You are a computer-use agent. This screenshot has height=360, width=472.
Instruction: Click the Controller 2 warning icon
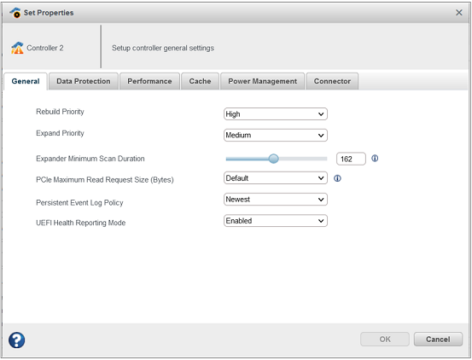17,48
